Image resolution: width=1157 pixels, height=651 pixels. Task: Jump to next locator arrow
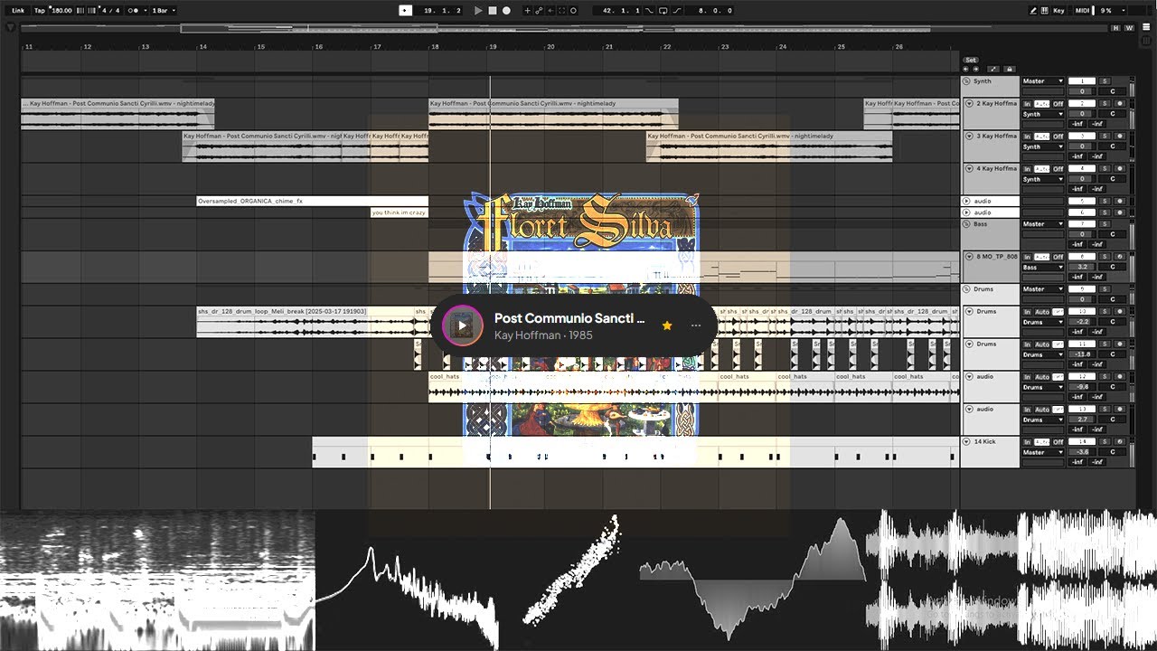pos(975,69)
